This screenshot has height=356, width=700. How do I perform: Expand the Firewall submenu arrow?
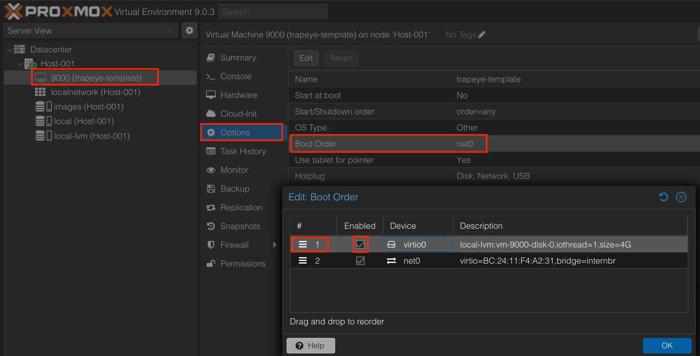coord(275,245)
